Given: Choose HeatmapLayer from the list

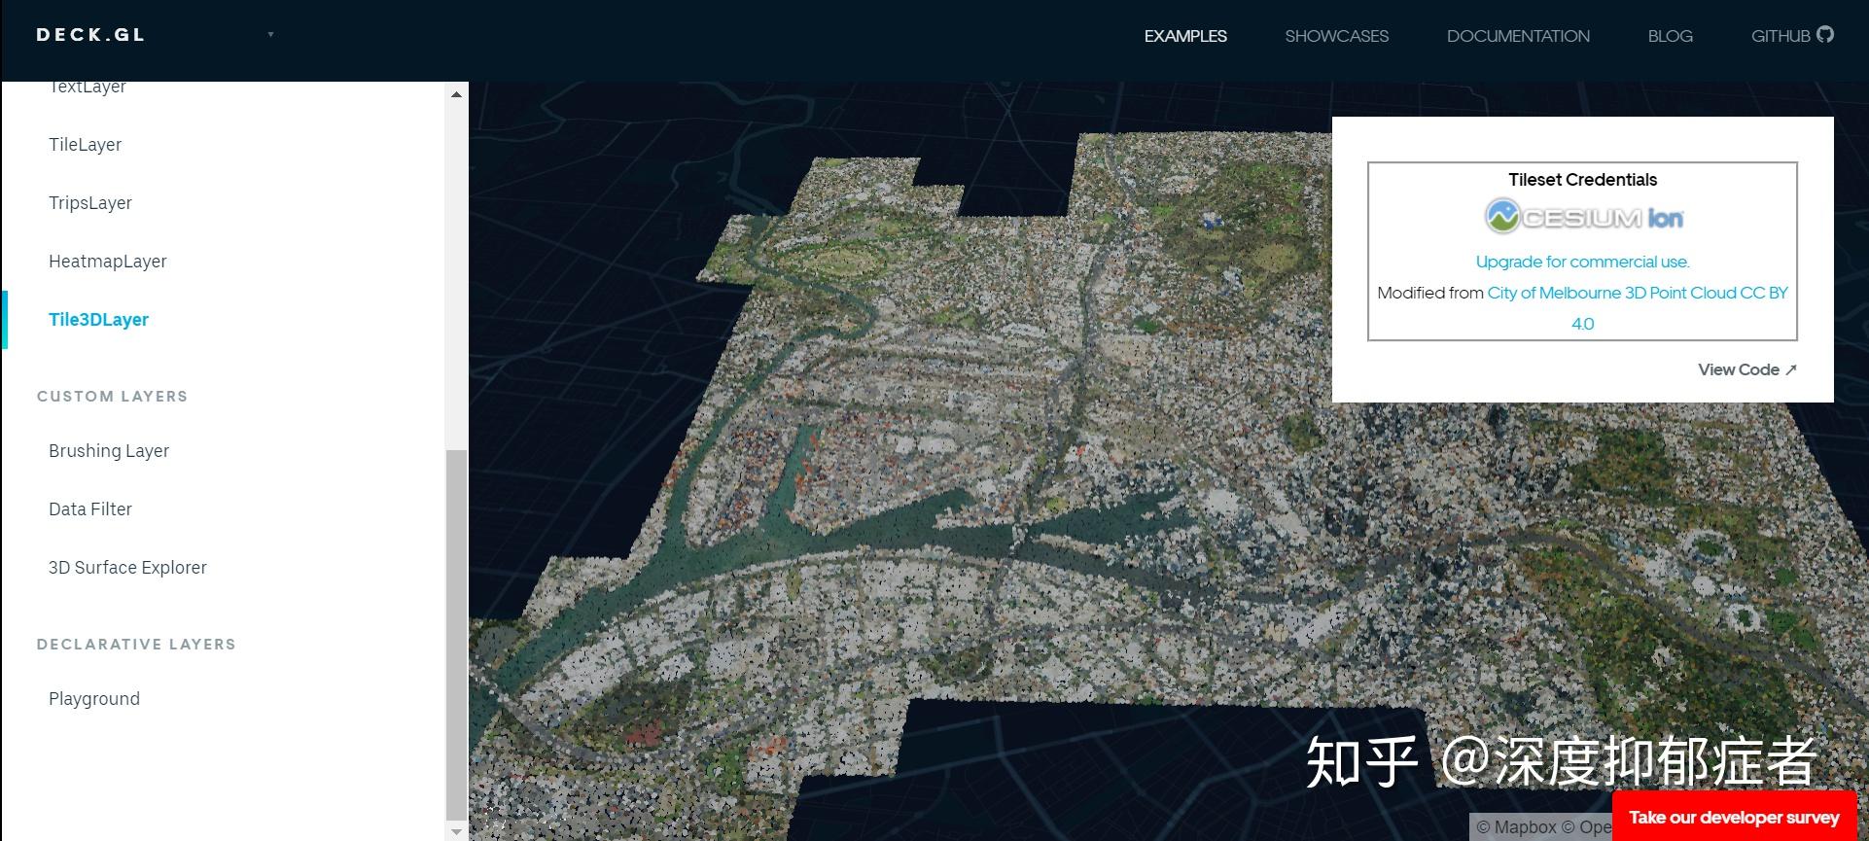Looking at the screenshot, I should [108, 262].
